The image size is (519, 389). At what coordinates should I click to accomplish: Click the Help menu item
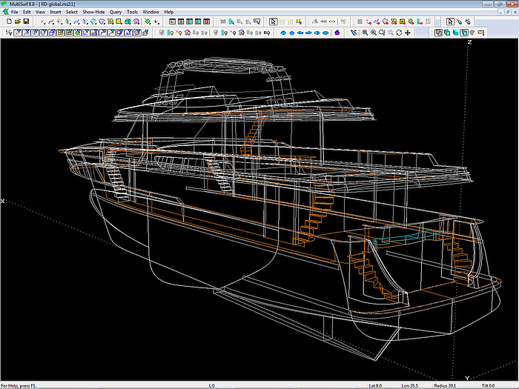pos(168,13)
